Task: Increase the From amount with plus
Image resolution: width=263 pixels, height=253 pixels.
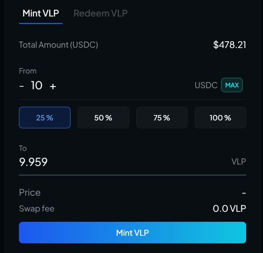Action: click(x=53, y=86)
